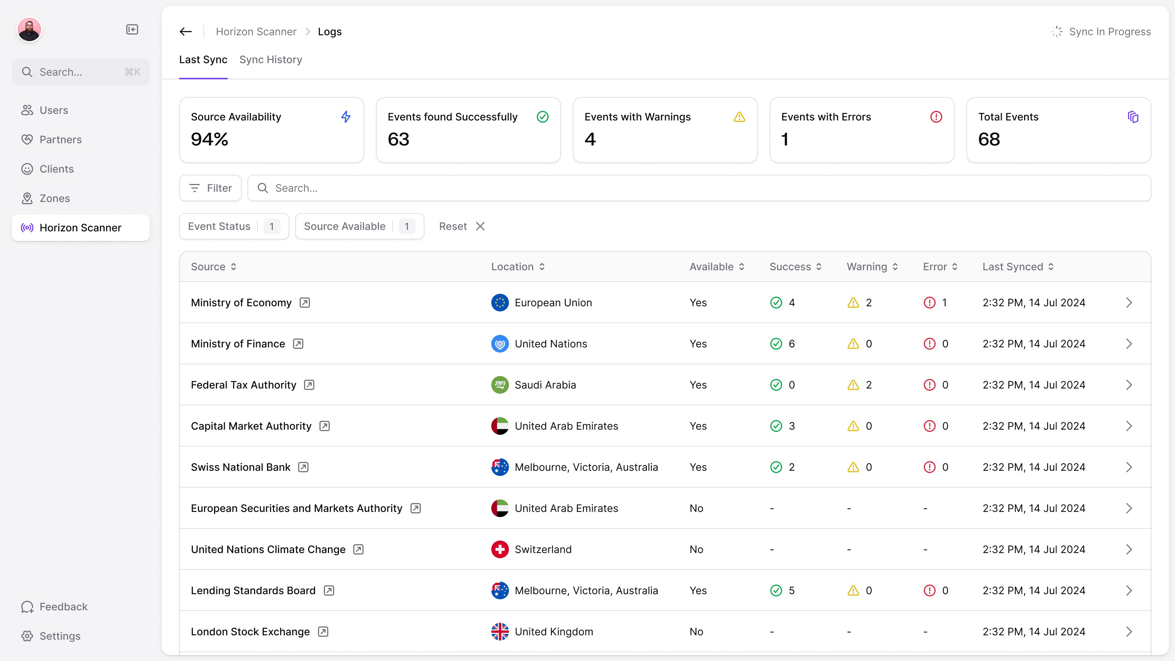Collapse the sidebar panel icon
Image resolution: width=1175 pixels, height=661 pixels.
(x=132, y=30)
